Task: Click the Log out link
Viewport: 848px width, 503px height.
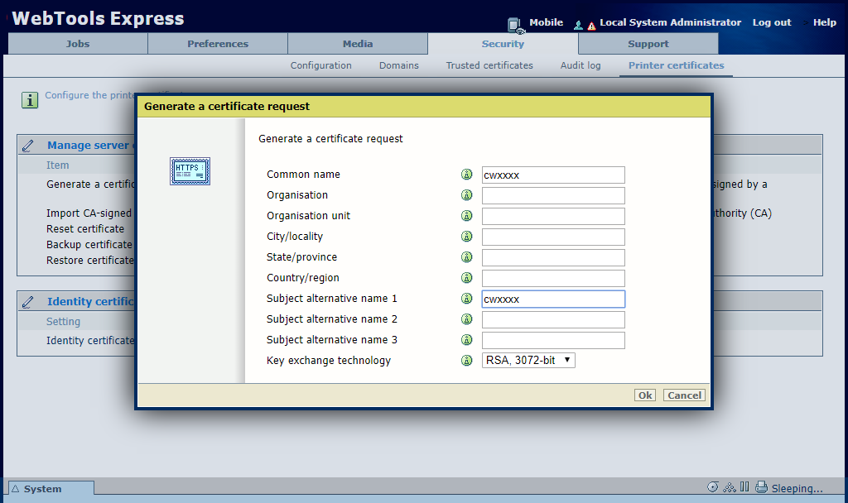Action: click(x=772, y=22)
